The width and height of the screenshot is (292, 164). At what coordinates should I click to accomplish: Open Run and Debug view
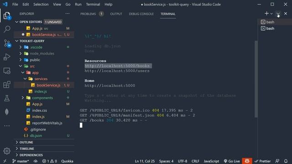[7, 56]
